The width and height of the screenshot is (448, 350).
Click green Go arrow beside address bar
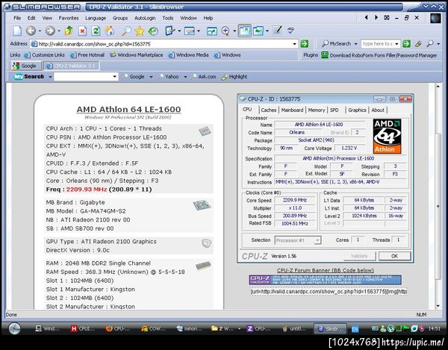point(305,44)
